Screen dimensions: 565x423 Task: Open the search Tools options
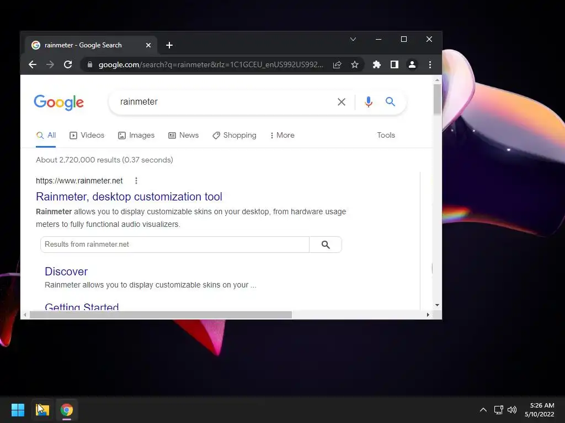(x=386, y=135)
